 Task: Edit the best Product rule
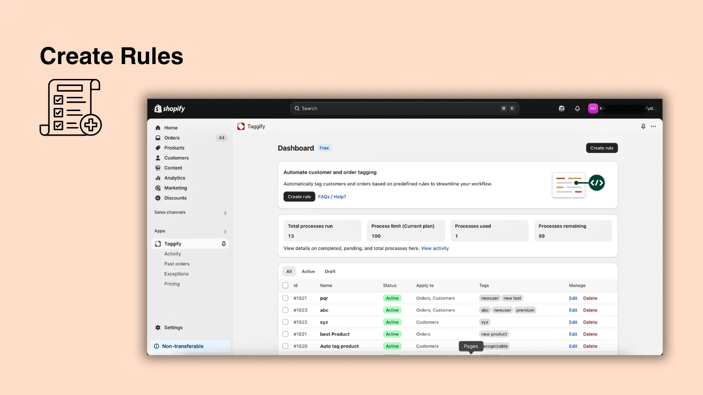coord(573,334)
